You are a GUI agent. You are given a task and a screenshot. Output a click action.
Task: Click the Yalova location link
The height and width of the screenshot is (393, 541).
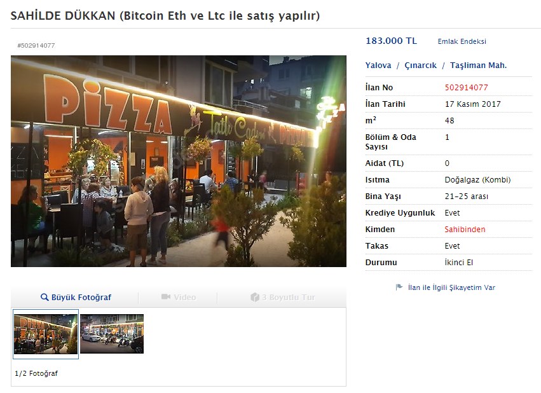(x=378, y=65)
